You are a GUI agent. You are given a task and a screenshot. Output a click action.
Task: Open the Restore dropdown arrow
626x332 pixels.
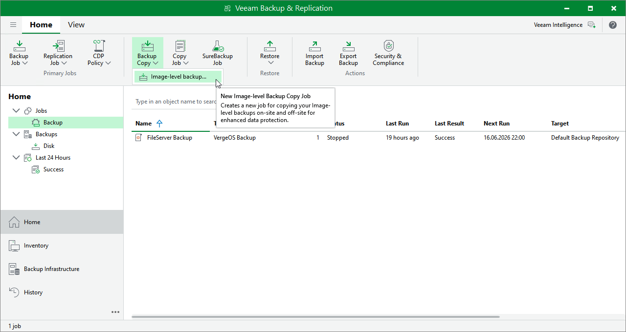pyautogui.click(x=270, y=63)
